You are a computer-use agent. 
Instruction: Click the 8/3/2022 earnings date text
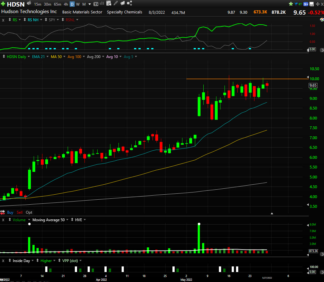pos(157,12)
